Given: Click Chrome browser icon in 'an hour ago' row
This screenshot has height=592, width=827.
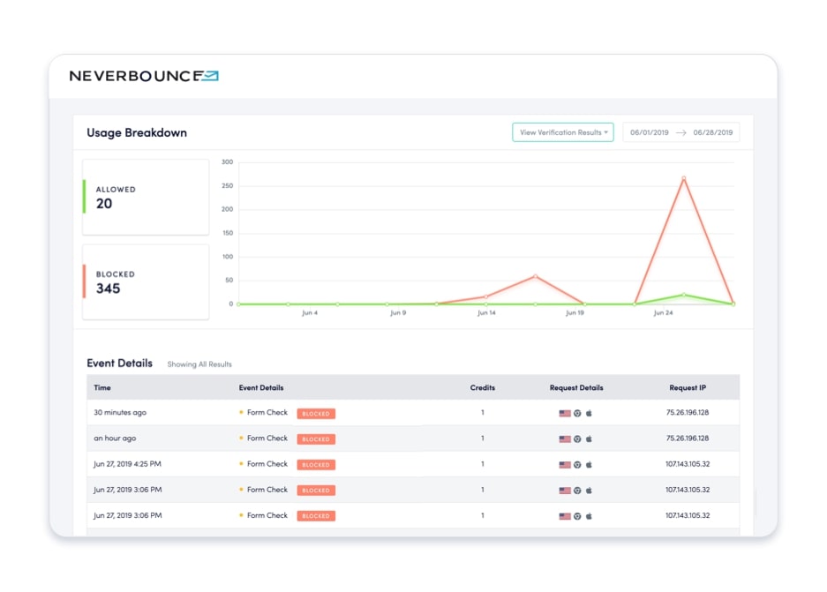Looking at the screenshot, I should (577, 438).
